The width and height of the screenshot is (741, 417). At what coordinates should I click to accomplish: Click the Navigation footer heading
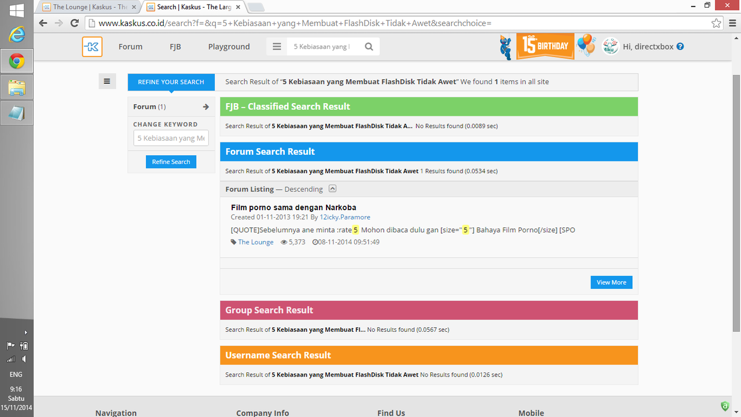pyautogui.click(x=116, y=412)
